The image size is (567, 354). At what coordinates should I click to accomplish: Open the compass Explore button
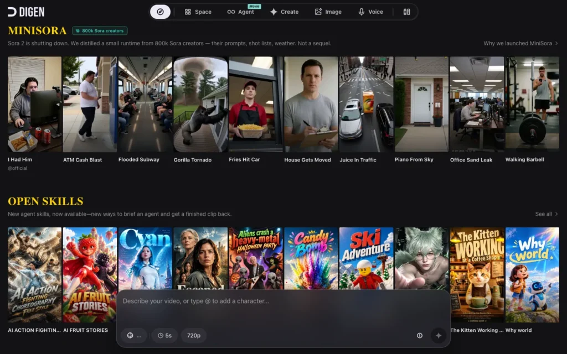click(160, 12)
